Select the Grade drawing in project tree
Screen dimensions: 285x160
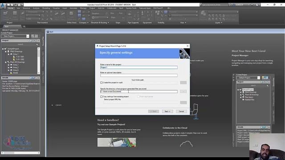coord(16,73)
